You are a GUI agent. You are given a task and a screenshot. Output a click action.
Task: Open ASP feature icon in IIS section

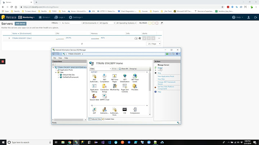94,111
